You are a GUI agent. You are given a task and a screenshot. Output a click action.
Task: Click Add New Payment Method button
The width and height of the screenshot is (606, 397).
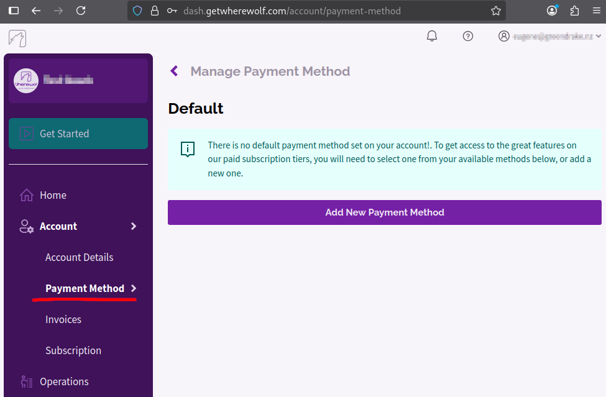click(x=385, y=212)
